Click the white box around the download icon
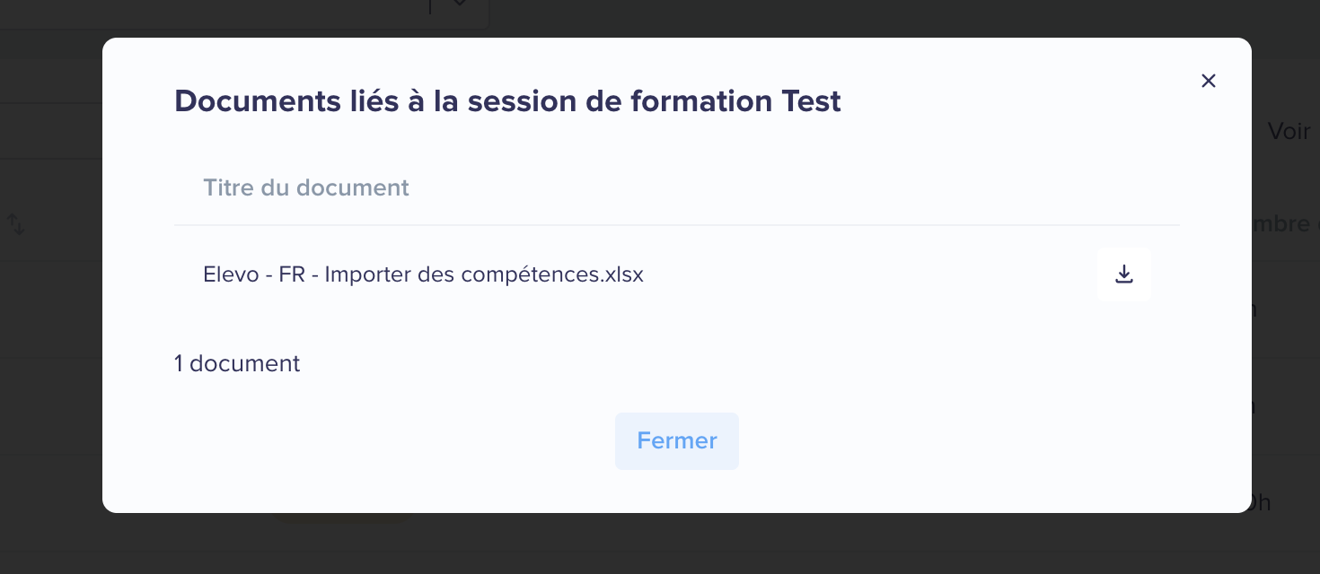The image size is (1320, 574). pos(1123,274)
